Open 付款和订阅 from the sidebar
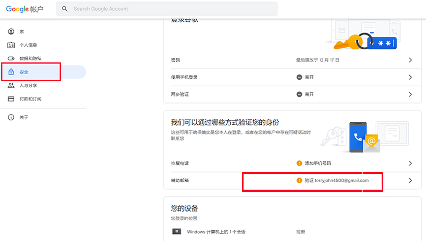Image resolution: width=426 pixels, height=241 pixels. 30,98
